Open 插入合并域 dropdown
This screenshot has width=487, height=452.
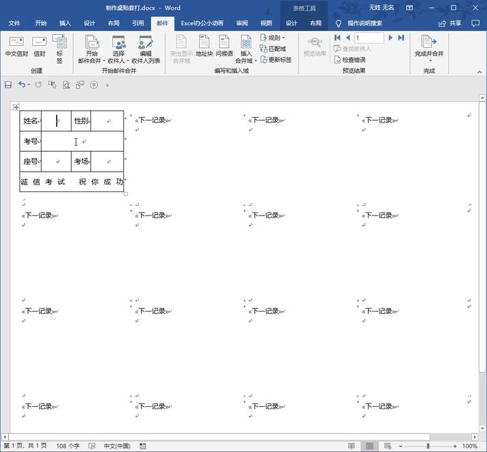pos(246,49)
